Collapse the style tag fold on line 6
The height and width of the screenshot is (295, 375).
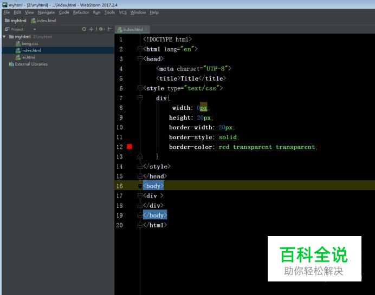click(x=140, y=88)
